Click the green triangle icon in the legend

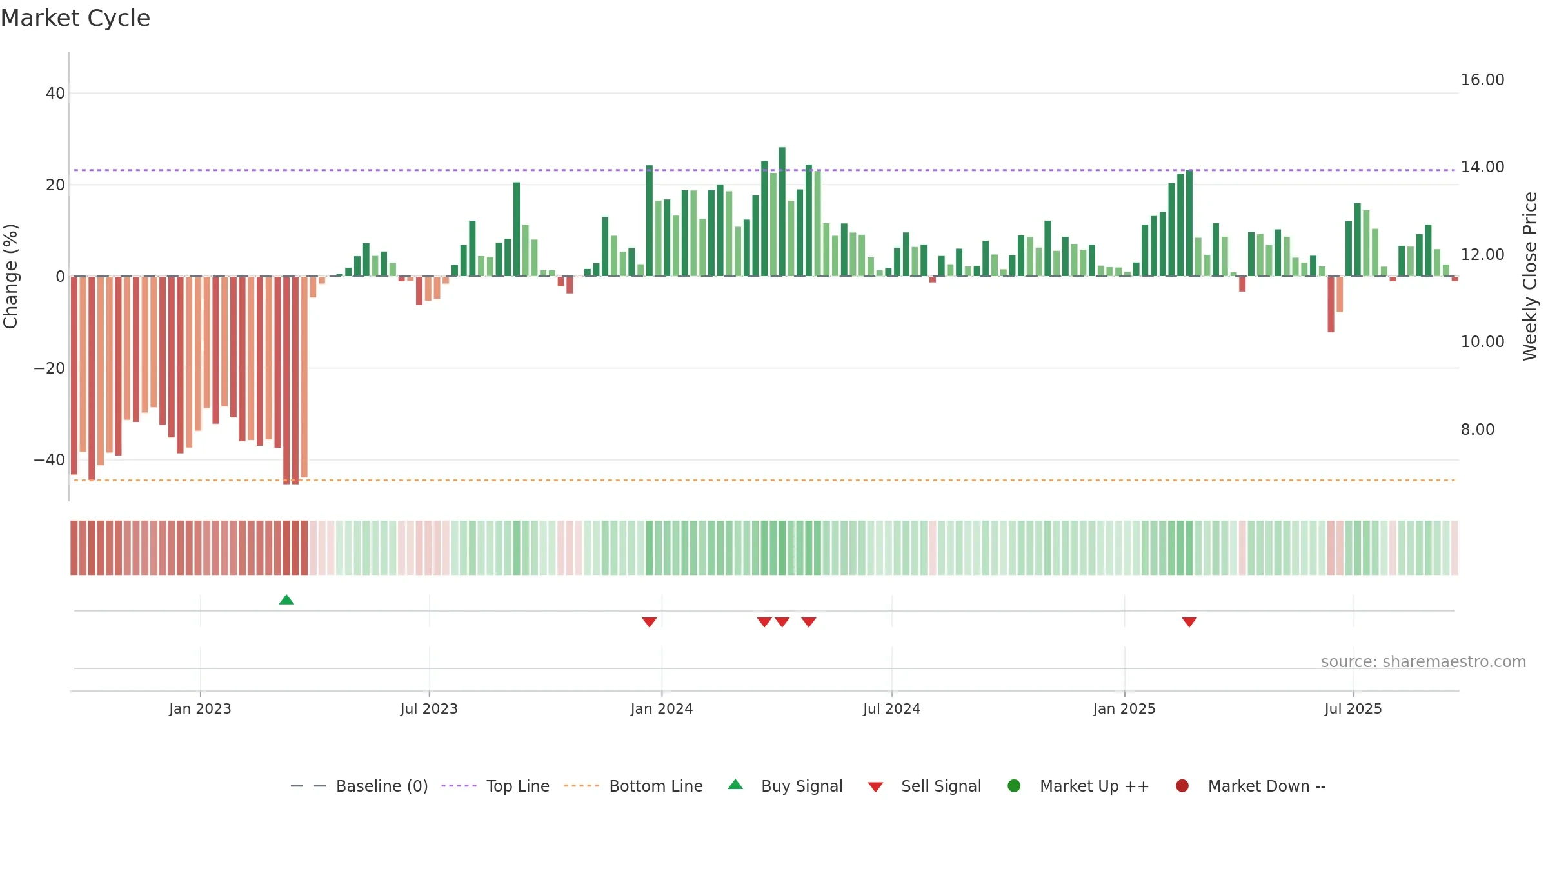(735, 785)
